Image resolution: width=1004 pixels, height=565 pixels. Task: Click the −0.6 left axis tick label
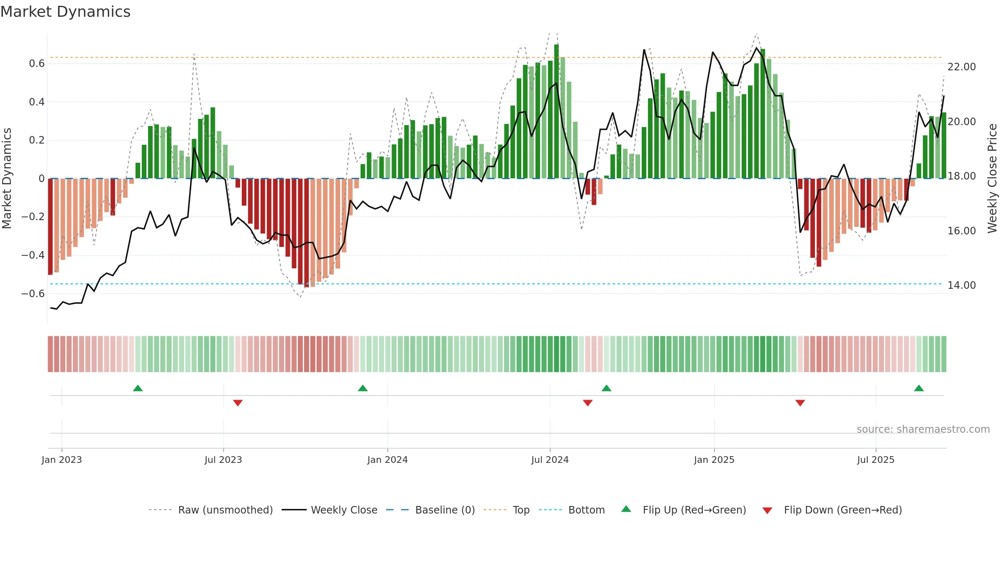[33, 293]
